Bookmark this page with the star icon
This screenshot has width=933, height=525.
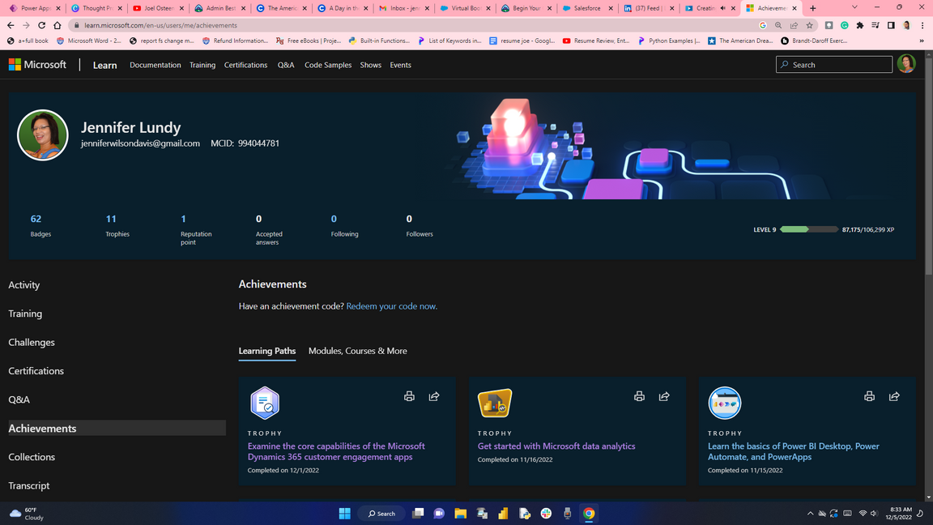pos(809,26)
